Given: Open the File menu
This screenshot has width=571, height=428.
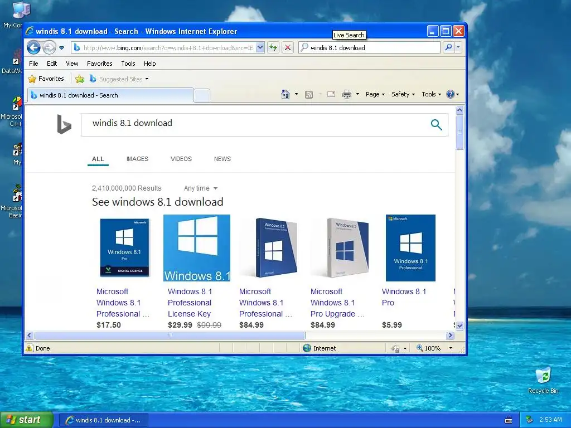Looking at the screenshot, I should point(33,64).
